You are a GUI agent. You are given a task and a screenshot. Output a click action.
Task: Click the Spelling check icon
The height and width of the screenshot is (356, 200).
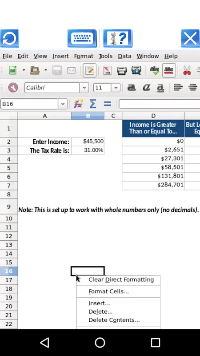click(154, 70)
